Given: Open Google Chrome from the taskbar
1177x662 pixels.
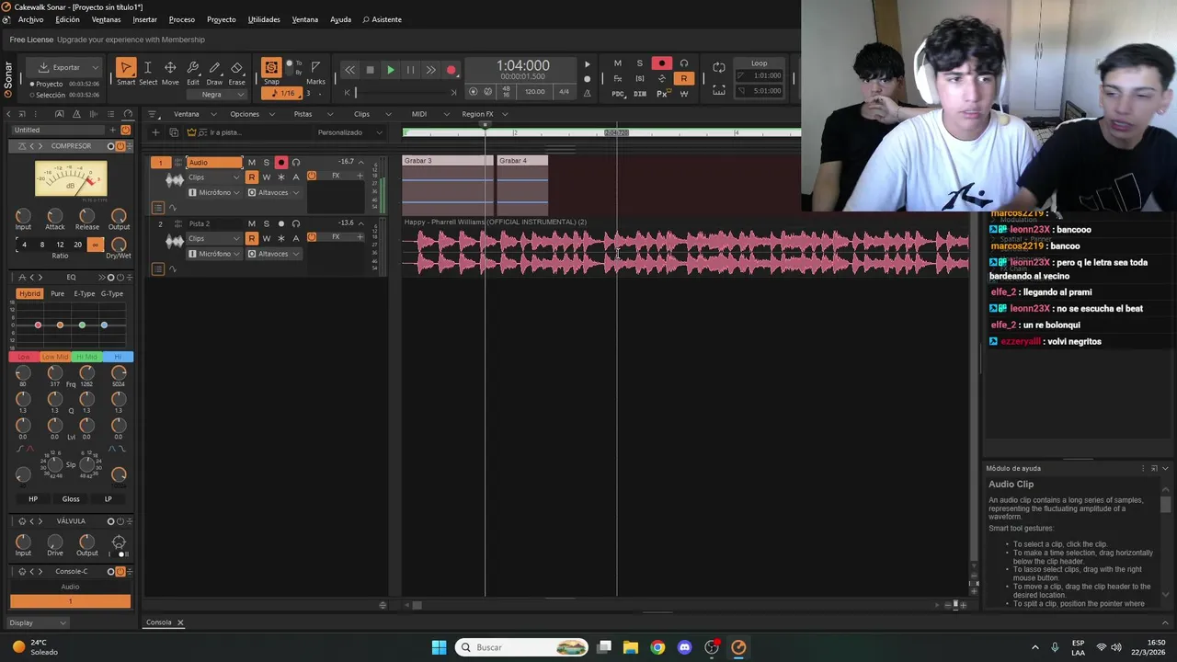Looking at the screenshot, I should pos(657,647).
